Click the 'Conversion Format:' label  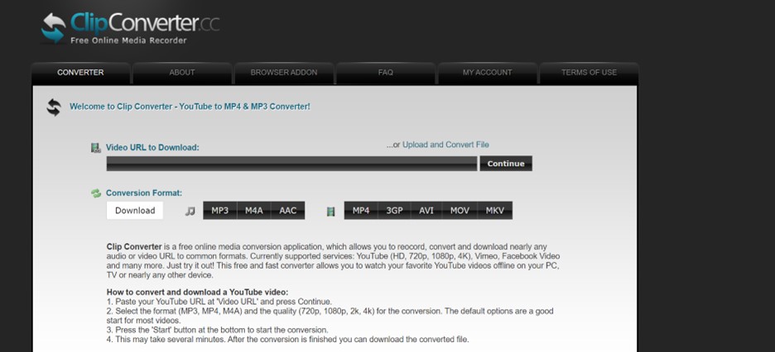(144, 193)
